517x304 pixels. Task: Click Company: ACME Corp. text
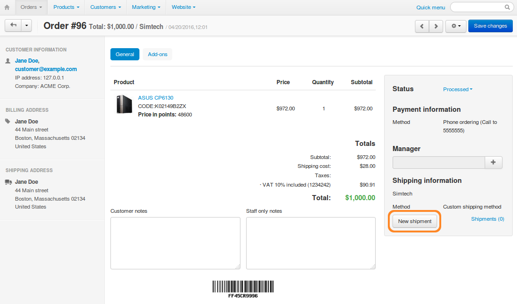pyautogui.click(x=43, y=86)
